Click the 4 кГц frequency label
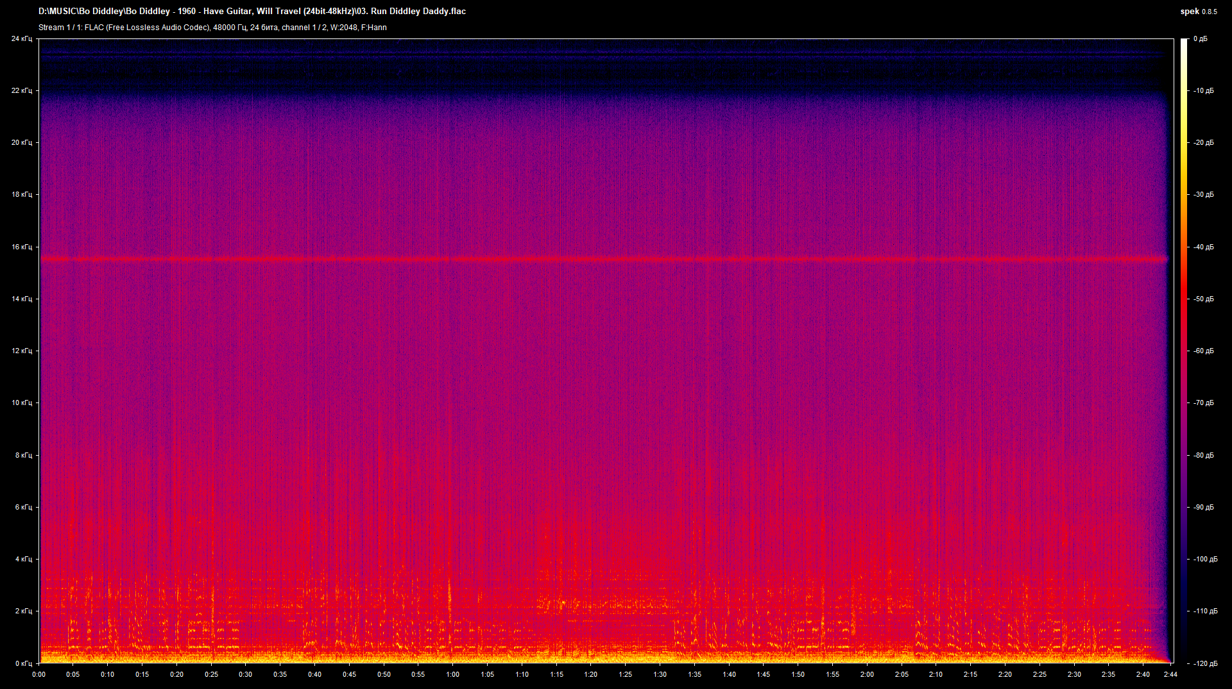The image size is (1232, 689). [x=23, y=560]
